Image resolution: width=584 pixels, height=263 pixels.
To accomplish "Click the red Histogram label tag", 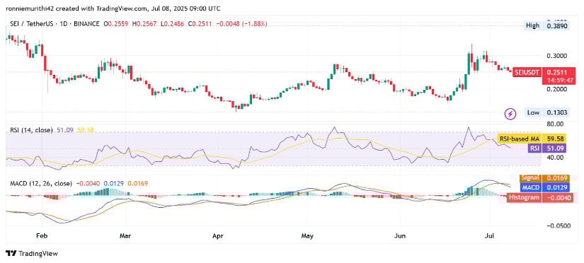I will (x=524, y=198).
